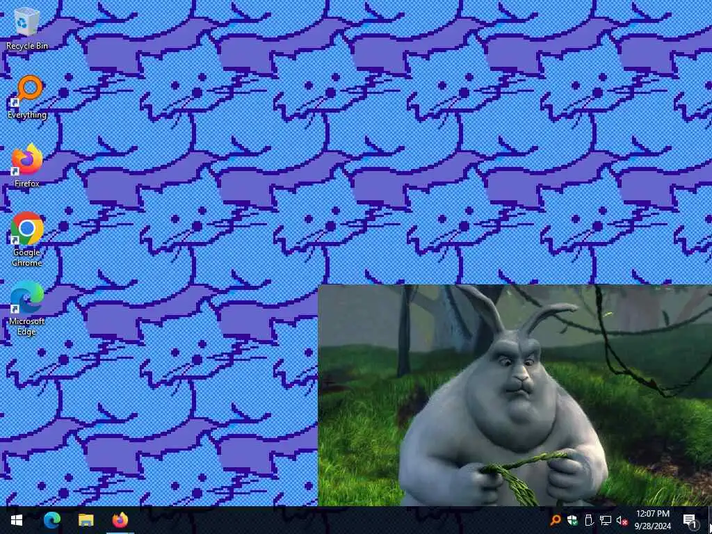Open the clock showing 12:07 PM
The width and height of the screenshot is (712, 534).
coord(652,520)
